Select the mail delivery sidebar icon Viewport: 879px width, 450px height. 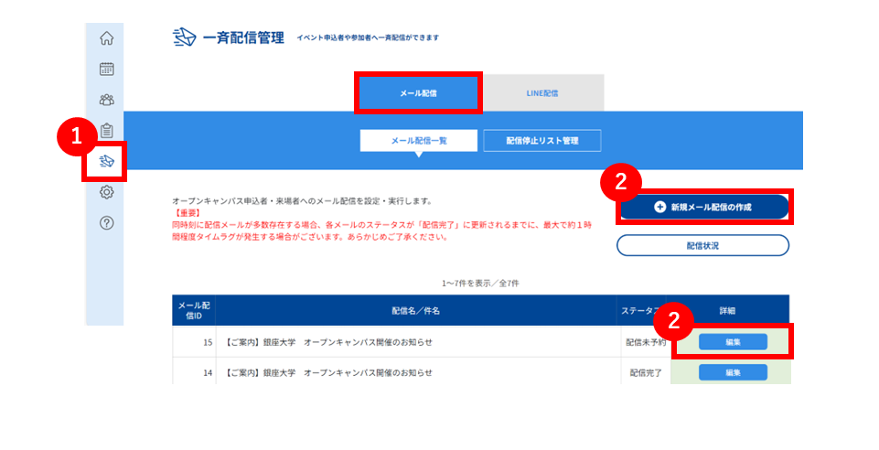[106, 161]
